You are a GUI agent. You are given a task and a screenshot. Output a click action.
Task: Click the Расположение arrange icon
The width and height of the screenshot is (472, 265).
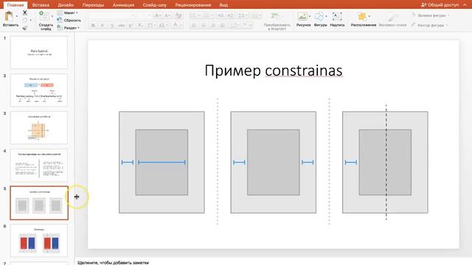coord(362,16)
